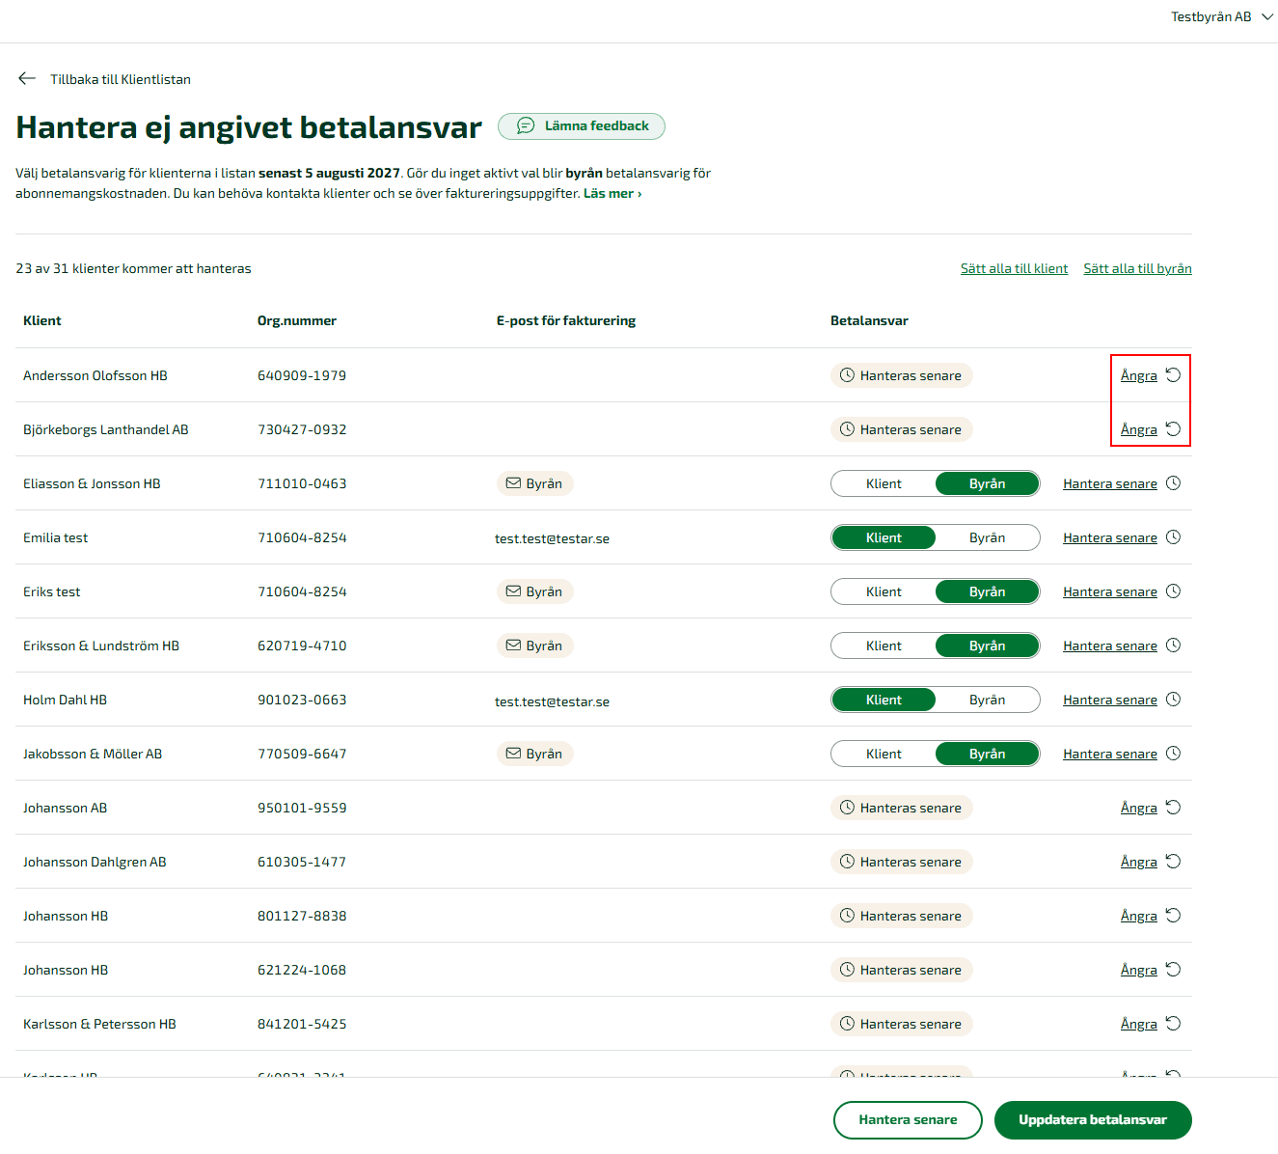Screen dimensions: 1278x1154
Task: Click Sätt alla till klient link
Action: [x=1014, y=268]
